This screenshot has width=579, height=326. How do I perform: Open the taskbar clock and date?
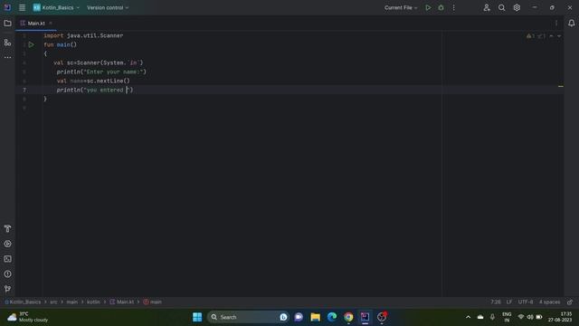560,317
